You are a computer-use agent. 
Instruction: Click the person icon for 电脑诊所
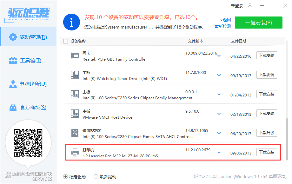(x=13, y=84)
